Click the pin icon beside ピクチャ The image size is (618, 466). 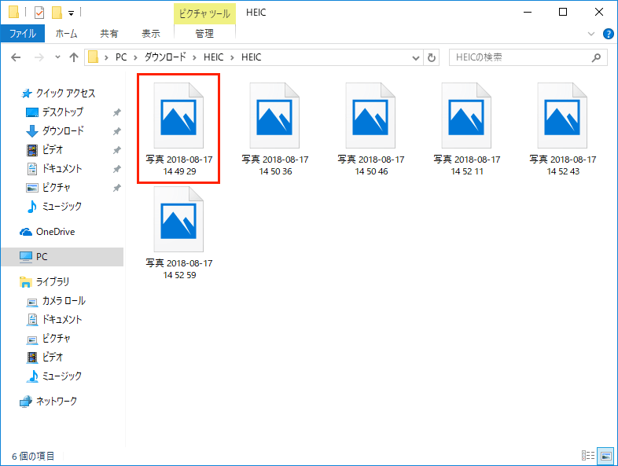pos(116,188)
